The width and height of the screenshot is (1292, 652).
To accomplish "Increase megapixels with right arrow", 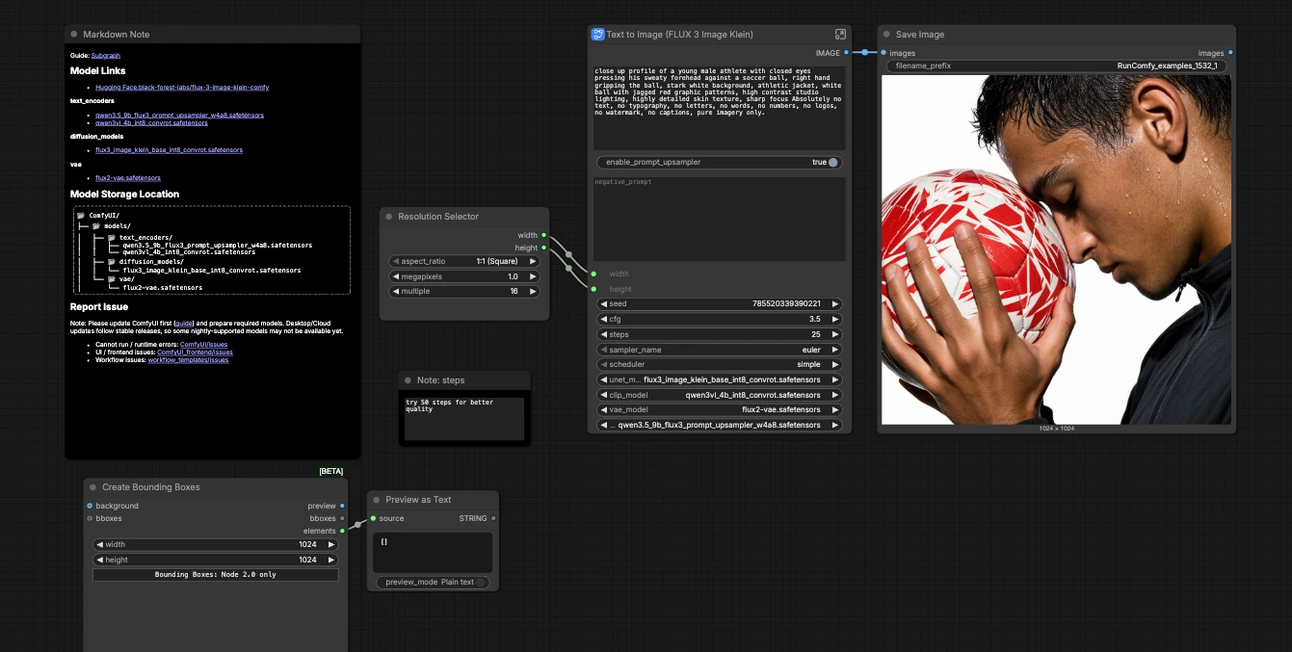I will 533,276.
